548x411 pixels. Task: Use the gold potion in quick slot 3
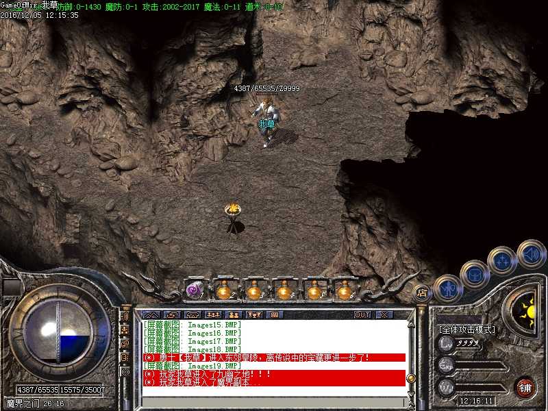(254, 290)
